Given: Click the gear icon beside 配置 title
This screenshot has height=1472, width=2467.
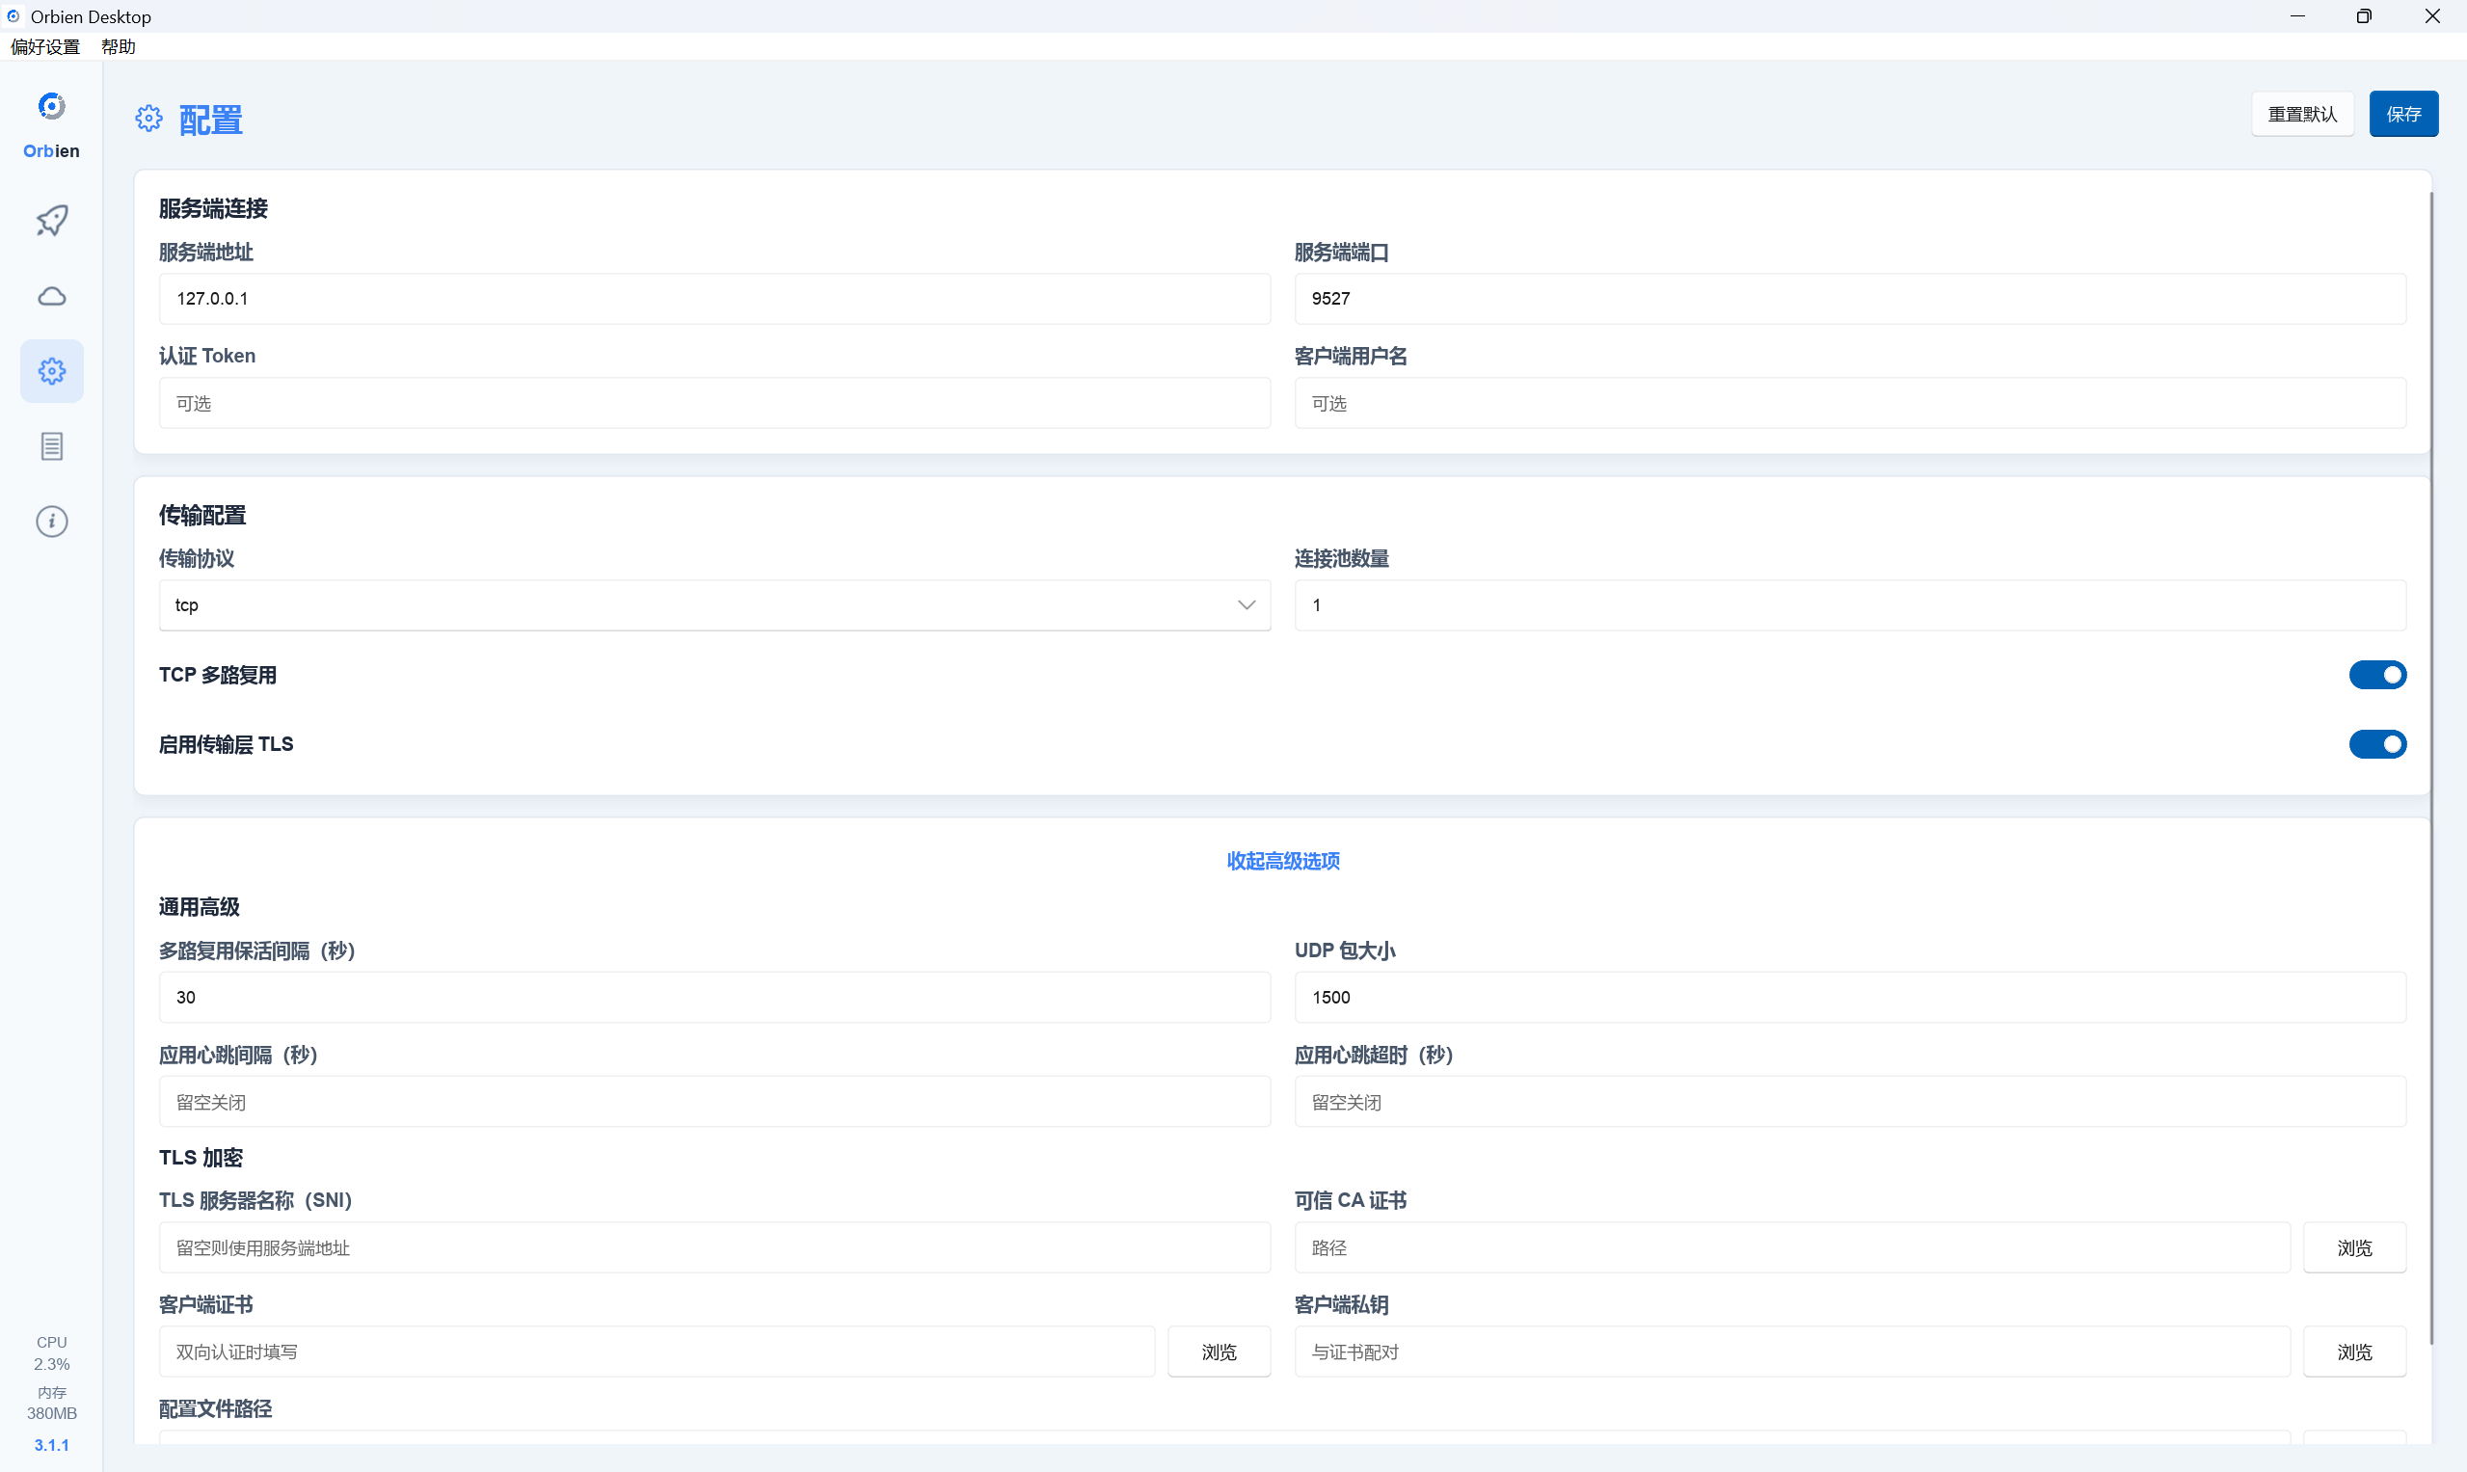Looking at the screenshot, I should click(x=148, y=119).
